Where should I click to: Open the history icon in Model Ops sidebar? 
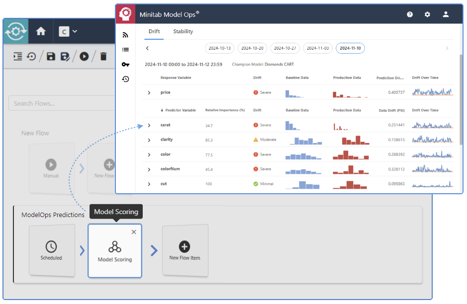point(125,79)
